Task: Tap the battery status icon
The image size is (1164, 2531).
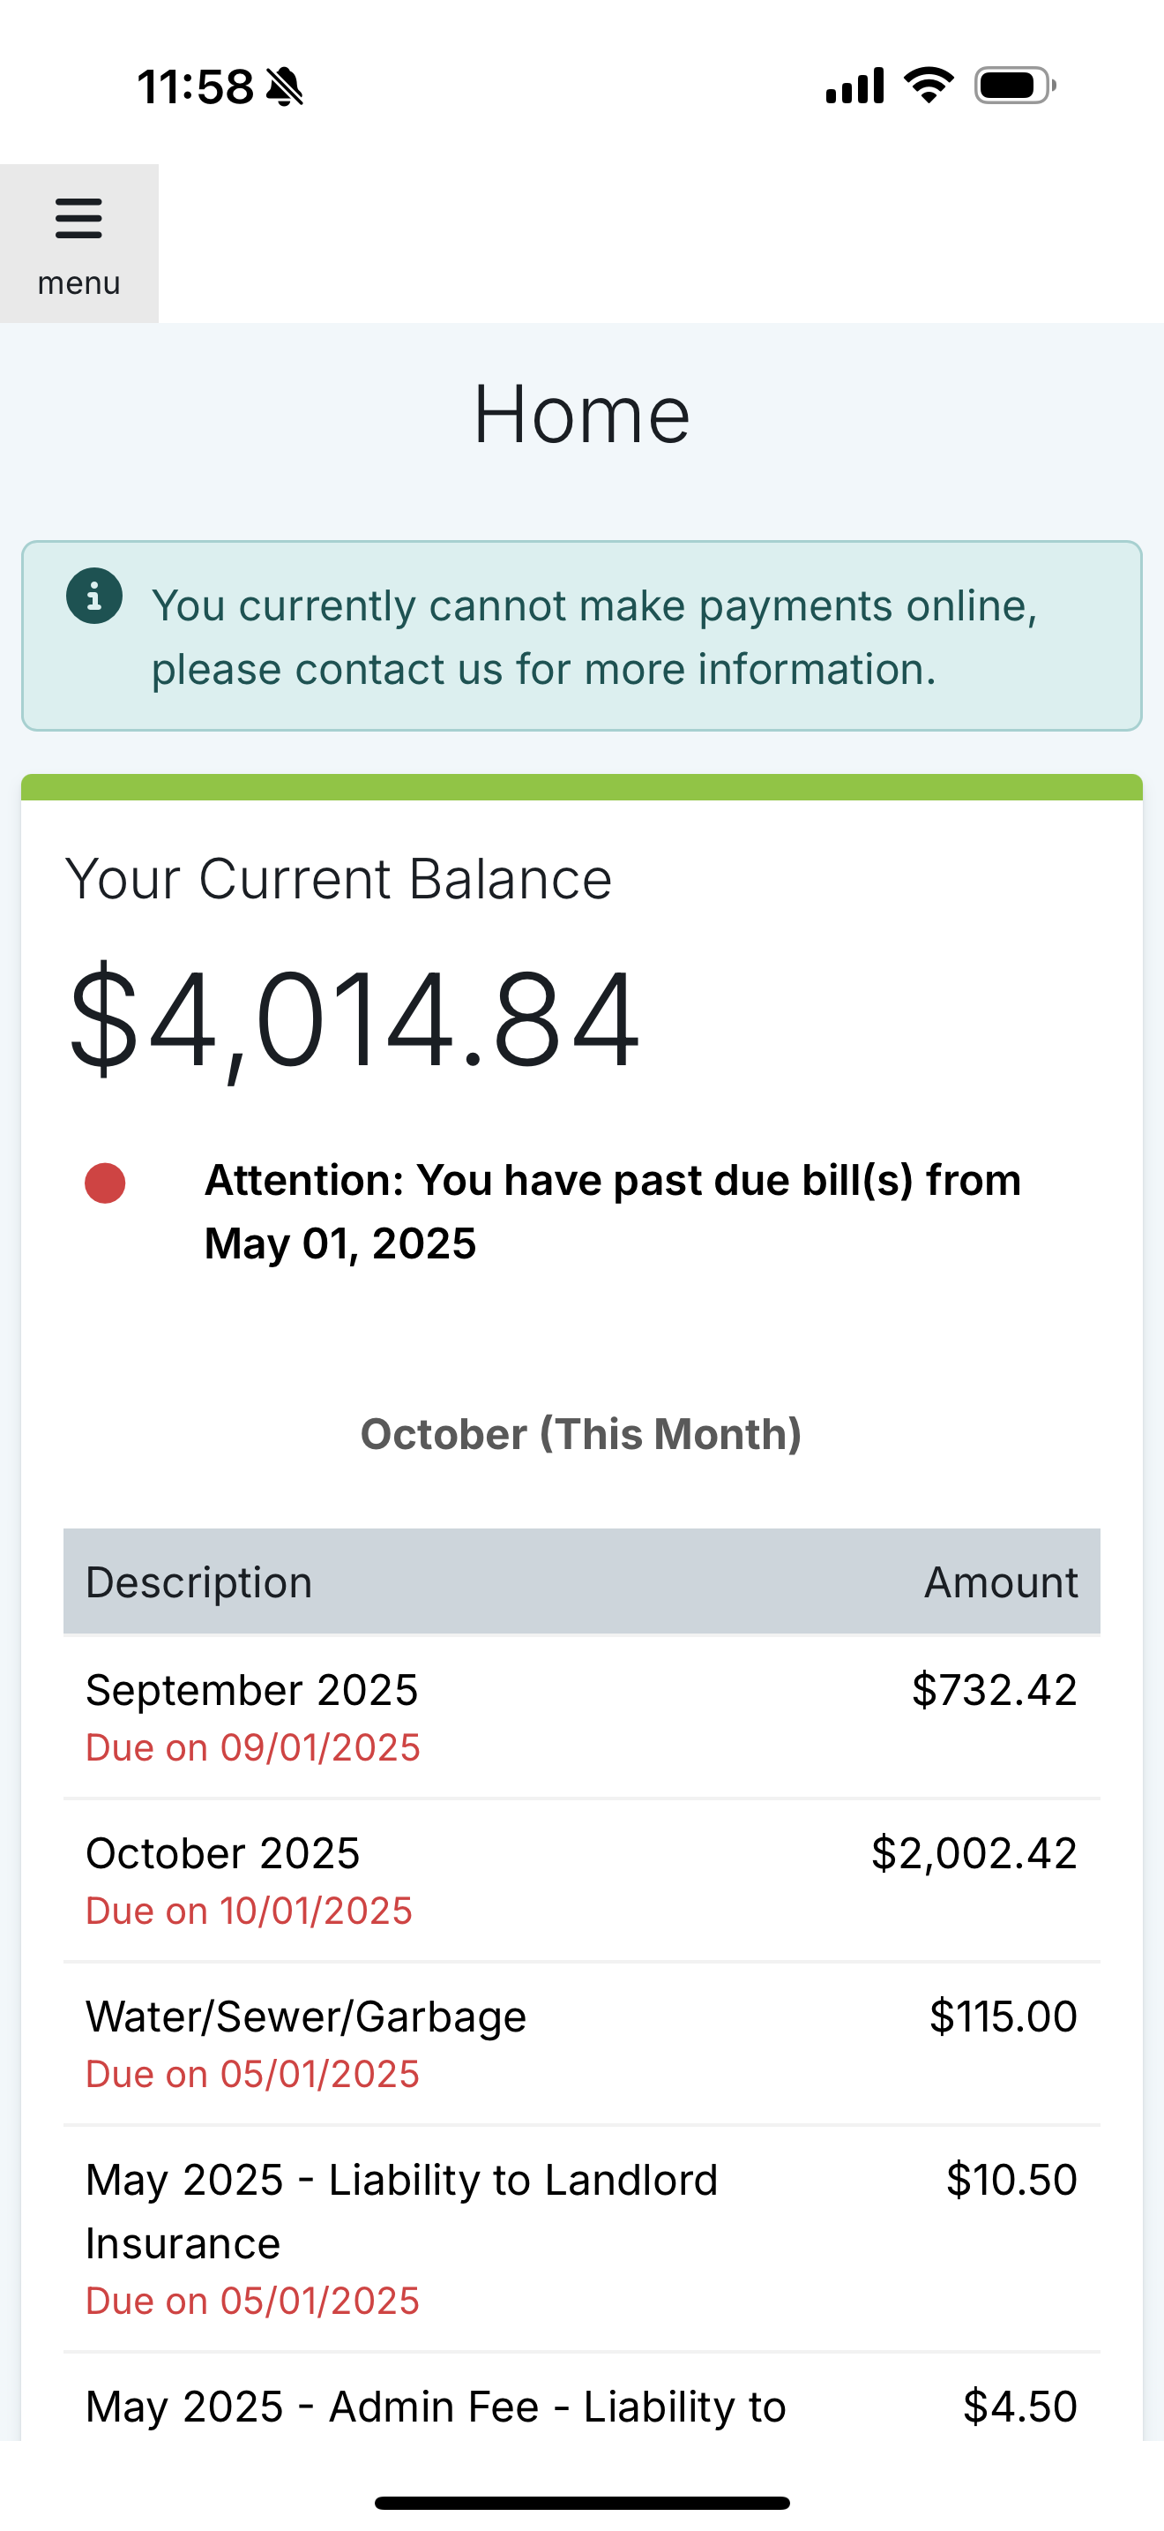Action: click(1015, 86)
